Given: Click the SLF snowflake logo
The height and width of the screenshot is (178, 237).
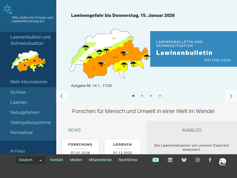Looking at the screenshot, I should point(8,9).
